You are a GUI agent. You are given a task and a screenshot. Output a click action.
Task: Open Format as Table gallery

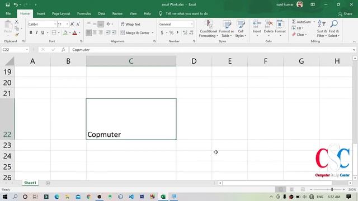pyautogui.click(x=227, y=28)
